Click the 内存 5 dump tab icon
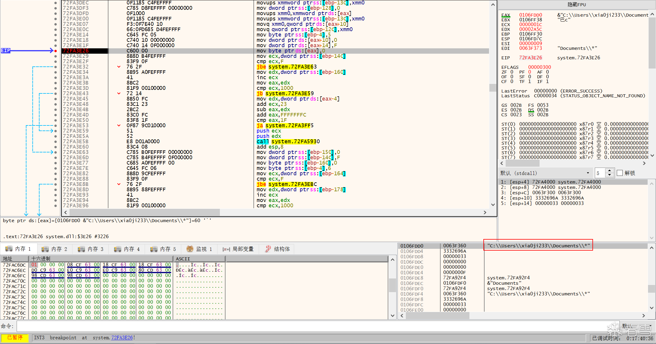This screenshot has width=656, height=344. click(x=154, y=249)
